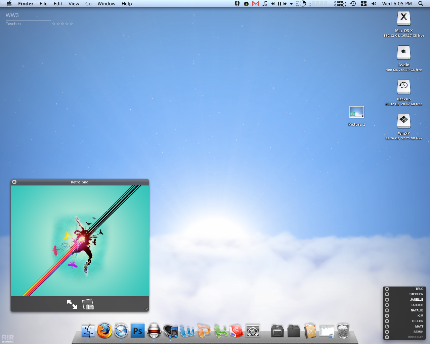Open Spotlight search magnifier
Image resolution: width=430 pixels, height=344 pixels.
[421, 4]
